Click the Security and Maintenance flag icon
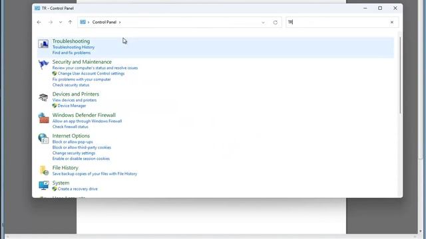Viewport: 426px width, 239px height. tap(43, 64)
